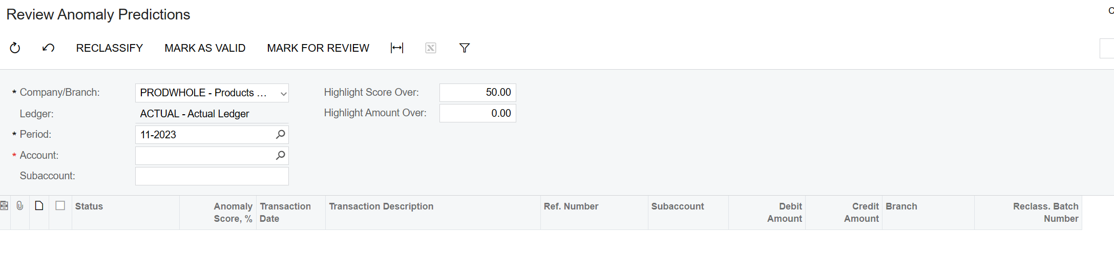Click the Account lookup magnifier icon
The height and width of the screenshot is (273, 1114).
tap(280, 155)
